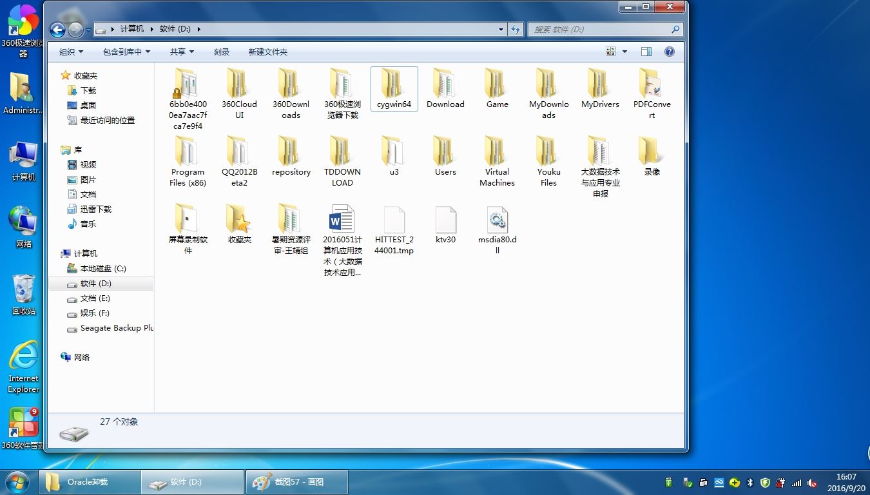Switch to Oracle卸载 taskbar window

point(90,481)
